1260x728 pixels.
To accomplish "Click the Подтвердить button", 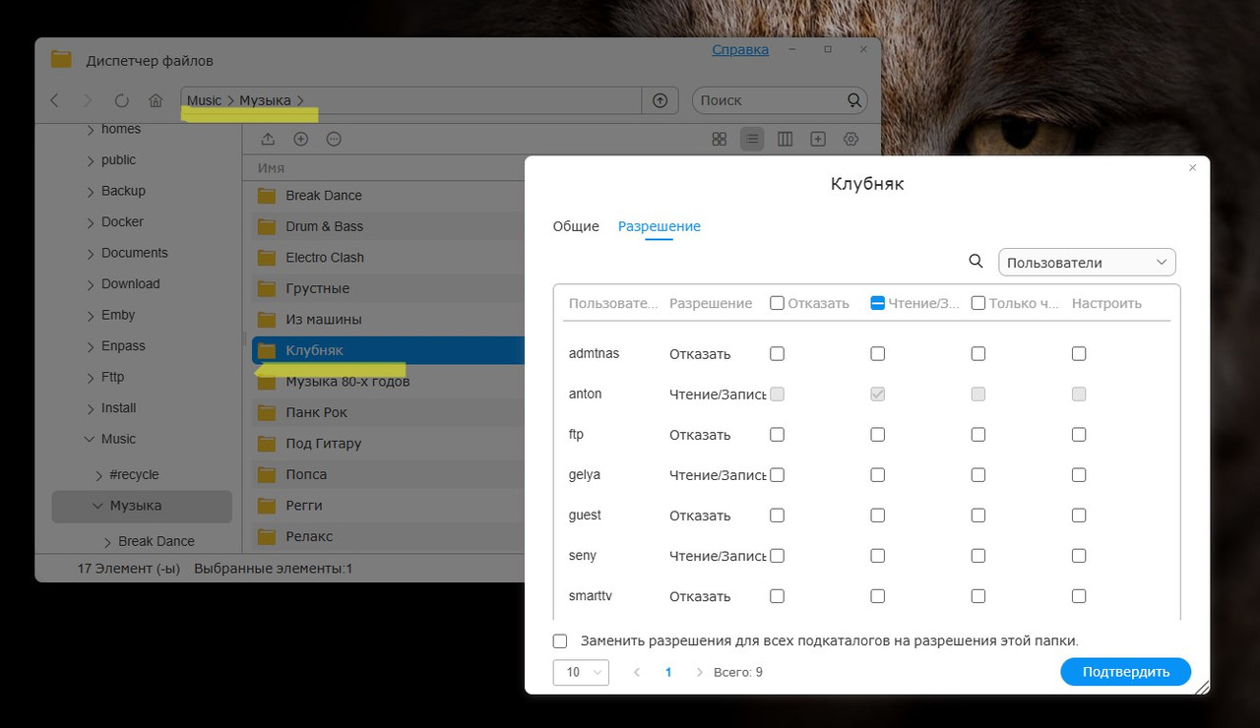I will click(1126, 672).
